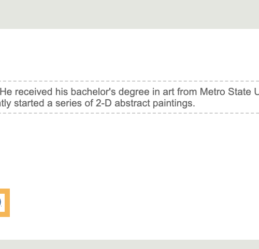Click the word 'bachelor's' in the bio text

[93, 91]
